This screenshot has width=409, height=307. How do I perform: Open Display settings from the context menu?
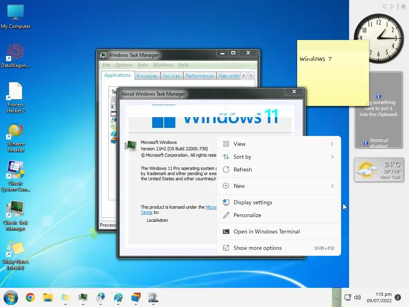(279, 202)
